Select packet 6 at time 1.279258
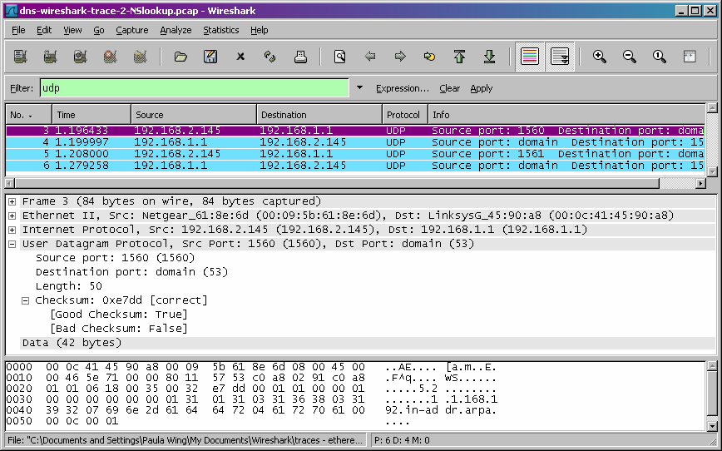 click(355, 166)
